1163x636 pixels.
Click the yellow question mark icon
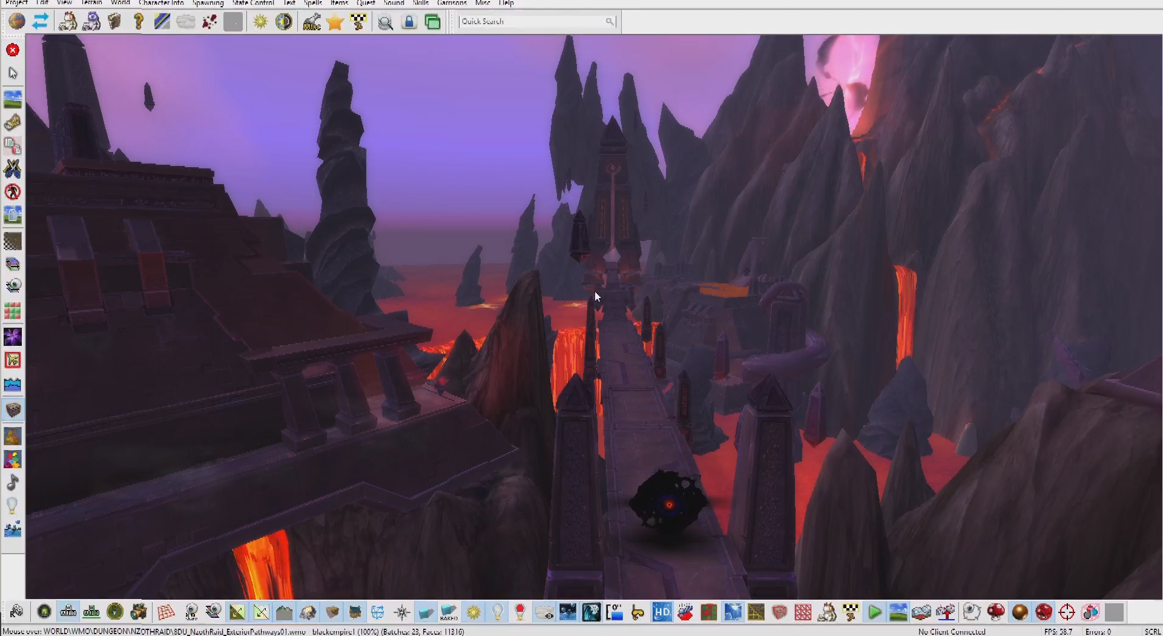point(139,22)
